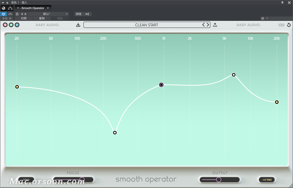Go to the previous plugin preset

click(203, 25)
